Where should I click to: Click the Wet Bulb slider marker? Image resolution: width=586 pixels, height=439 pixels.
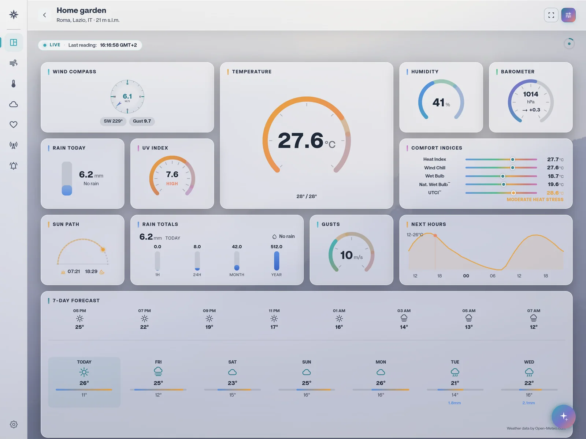[x=503, y=176]
